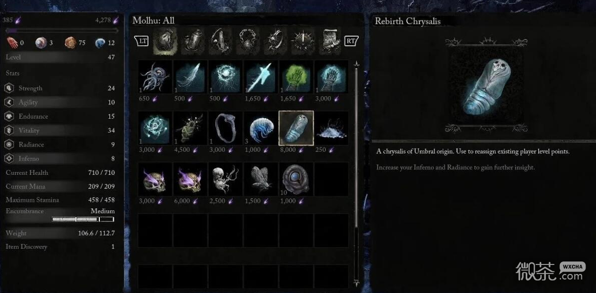
Task: Click the LT previous category button
Action: (x=141, y=41)
